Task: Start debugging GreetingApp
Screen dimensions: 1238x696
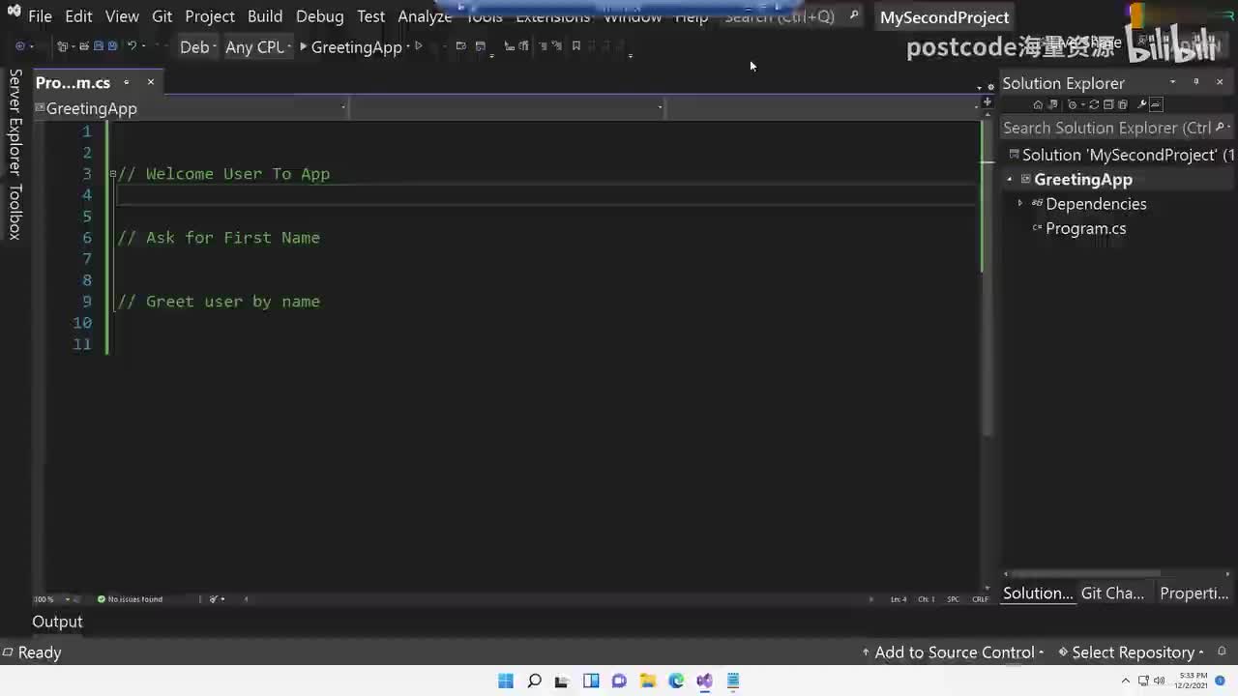Action: point(352,46)
